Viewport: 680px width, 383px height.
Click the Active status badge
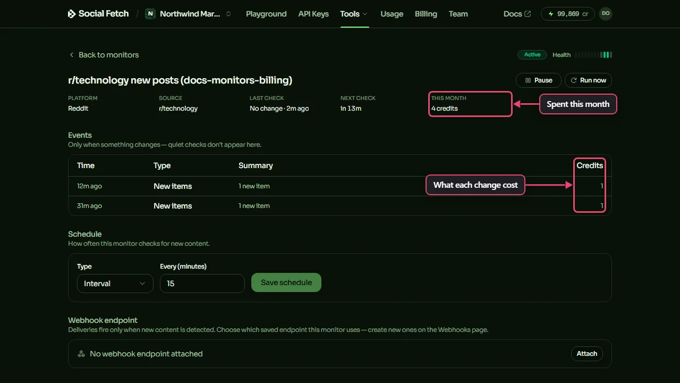(532, 55)
